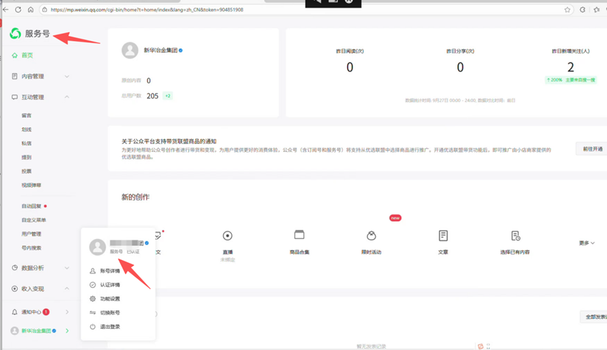Open 用户管理 in the sidebar
Image resolution: width=607 pixels, height=350 pixels.
(32, 234)
